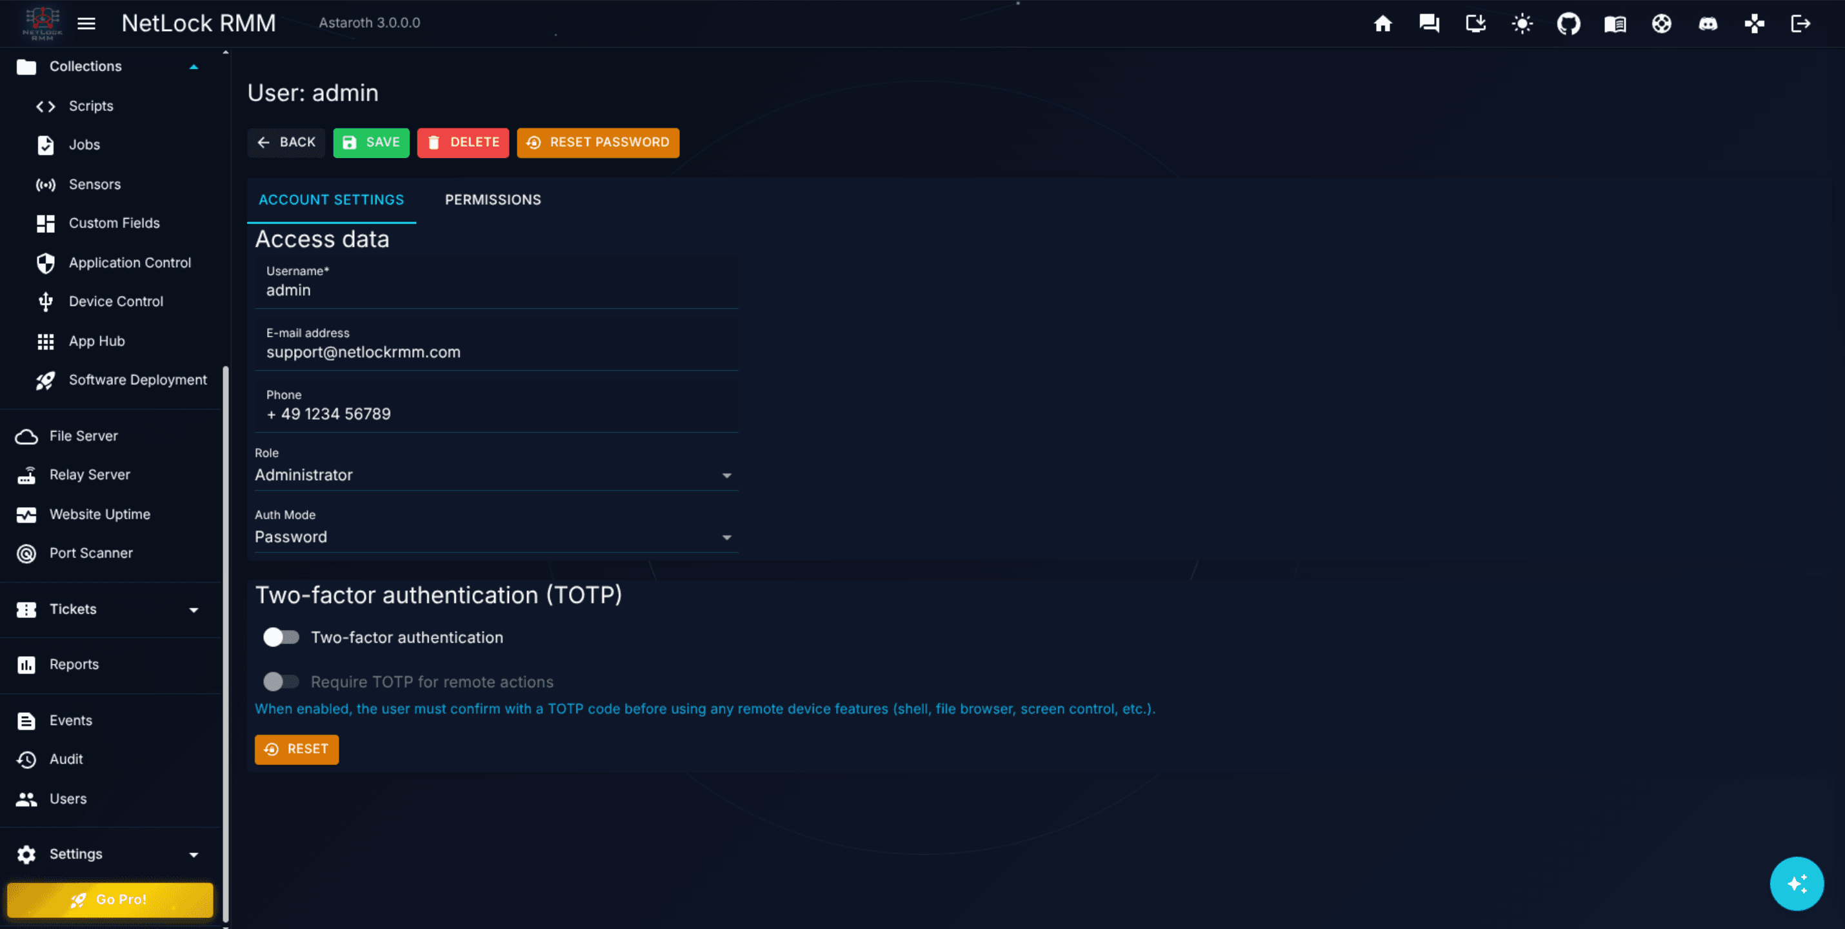The width and height of the screenshot is (1845, 929).
Task: Click the sidebar vertical scrollbar
Action: (226, 643)
